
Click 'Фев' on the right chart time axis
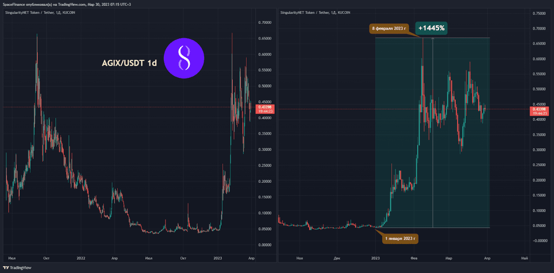(414, 258)
